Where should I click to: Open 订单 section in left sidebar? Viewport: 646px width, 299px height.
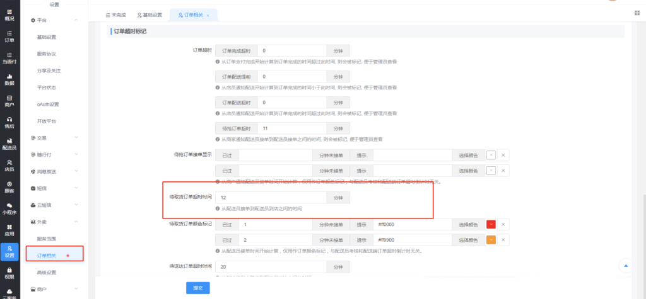pyautogui.click(x=9, y=36)
